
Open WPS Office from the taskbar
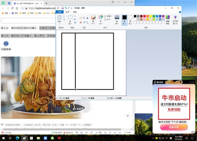[x=59, y=138]
